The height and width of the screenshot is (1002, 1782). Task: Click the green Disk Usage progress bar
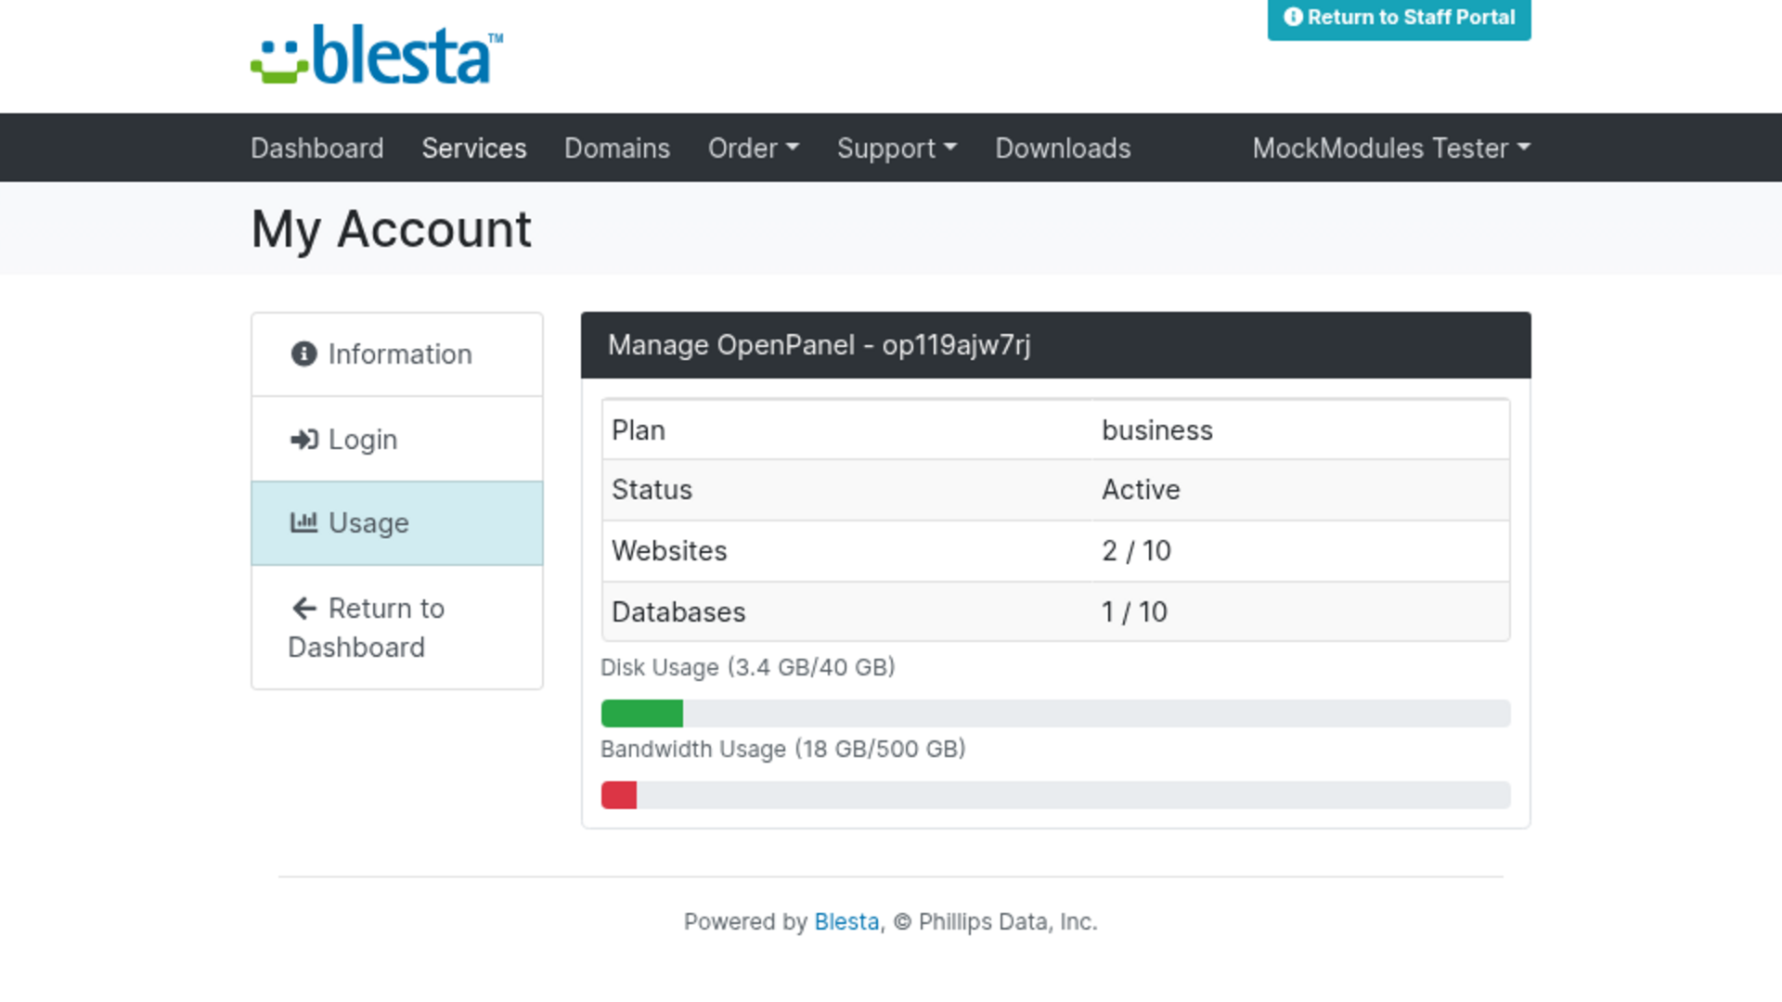642,713
